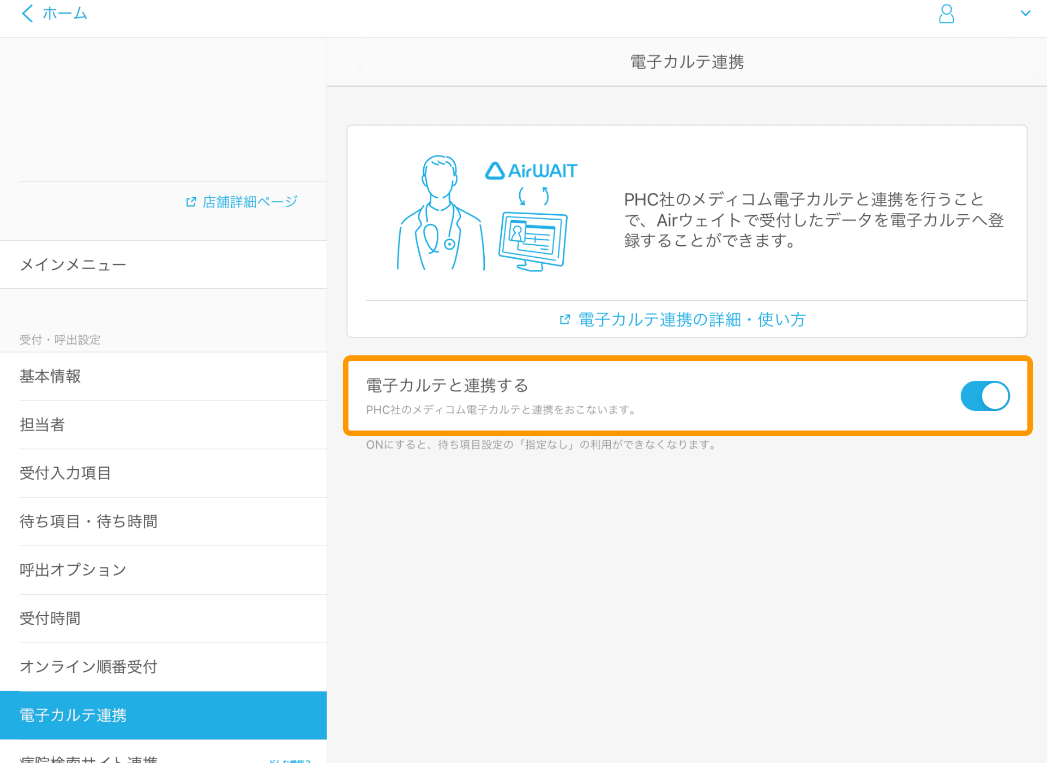Click the ホーム back label
This screenshot has height=763, width=1047.
(65, 13)
